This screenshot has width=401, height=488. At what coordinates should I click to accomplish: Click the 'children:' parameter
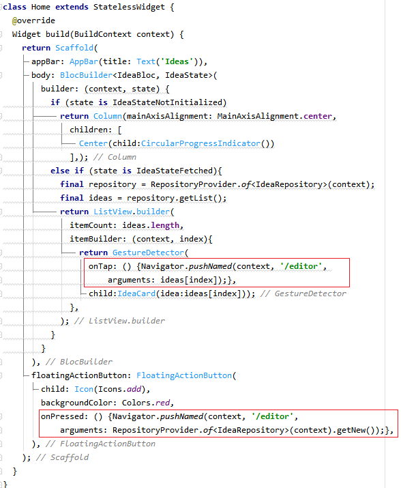click(x=91, y=130)
